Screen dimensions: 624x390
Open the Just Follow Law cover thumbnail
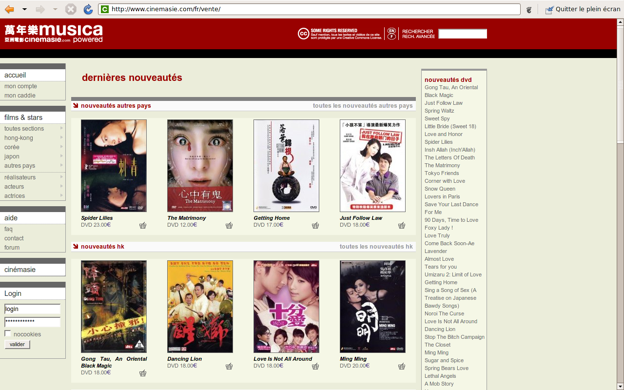click(372, 166)
